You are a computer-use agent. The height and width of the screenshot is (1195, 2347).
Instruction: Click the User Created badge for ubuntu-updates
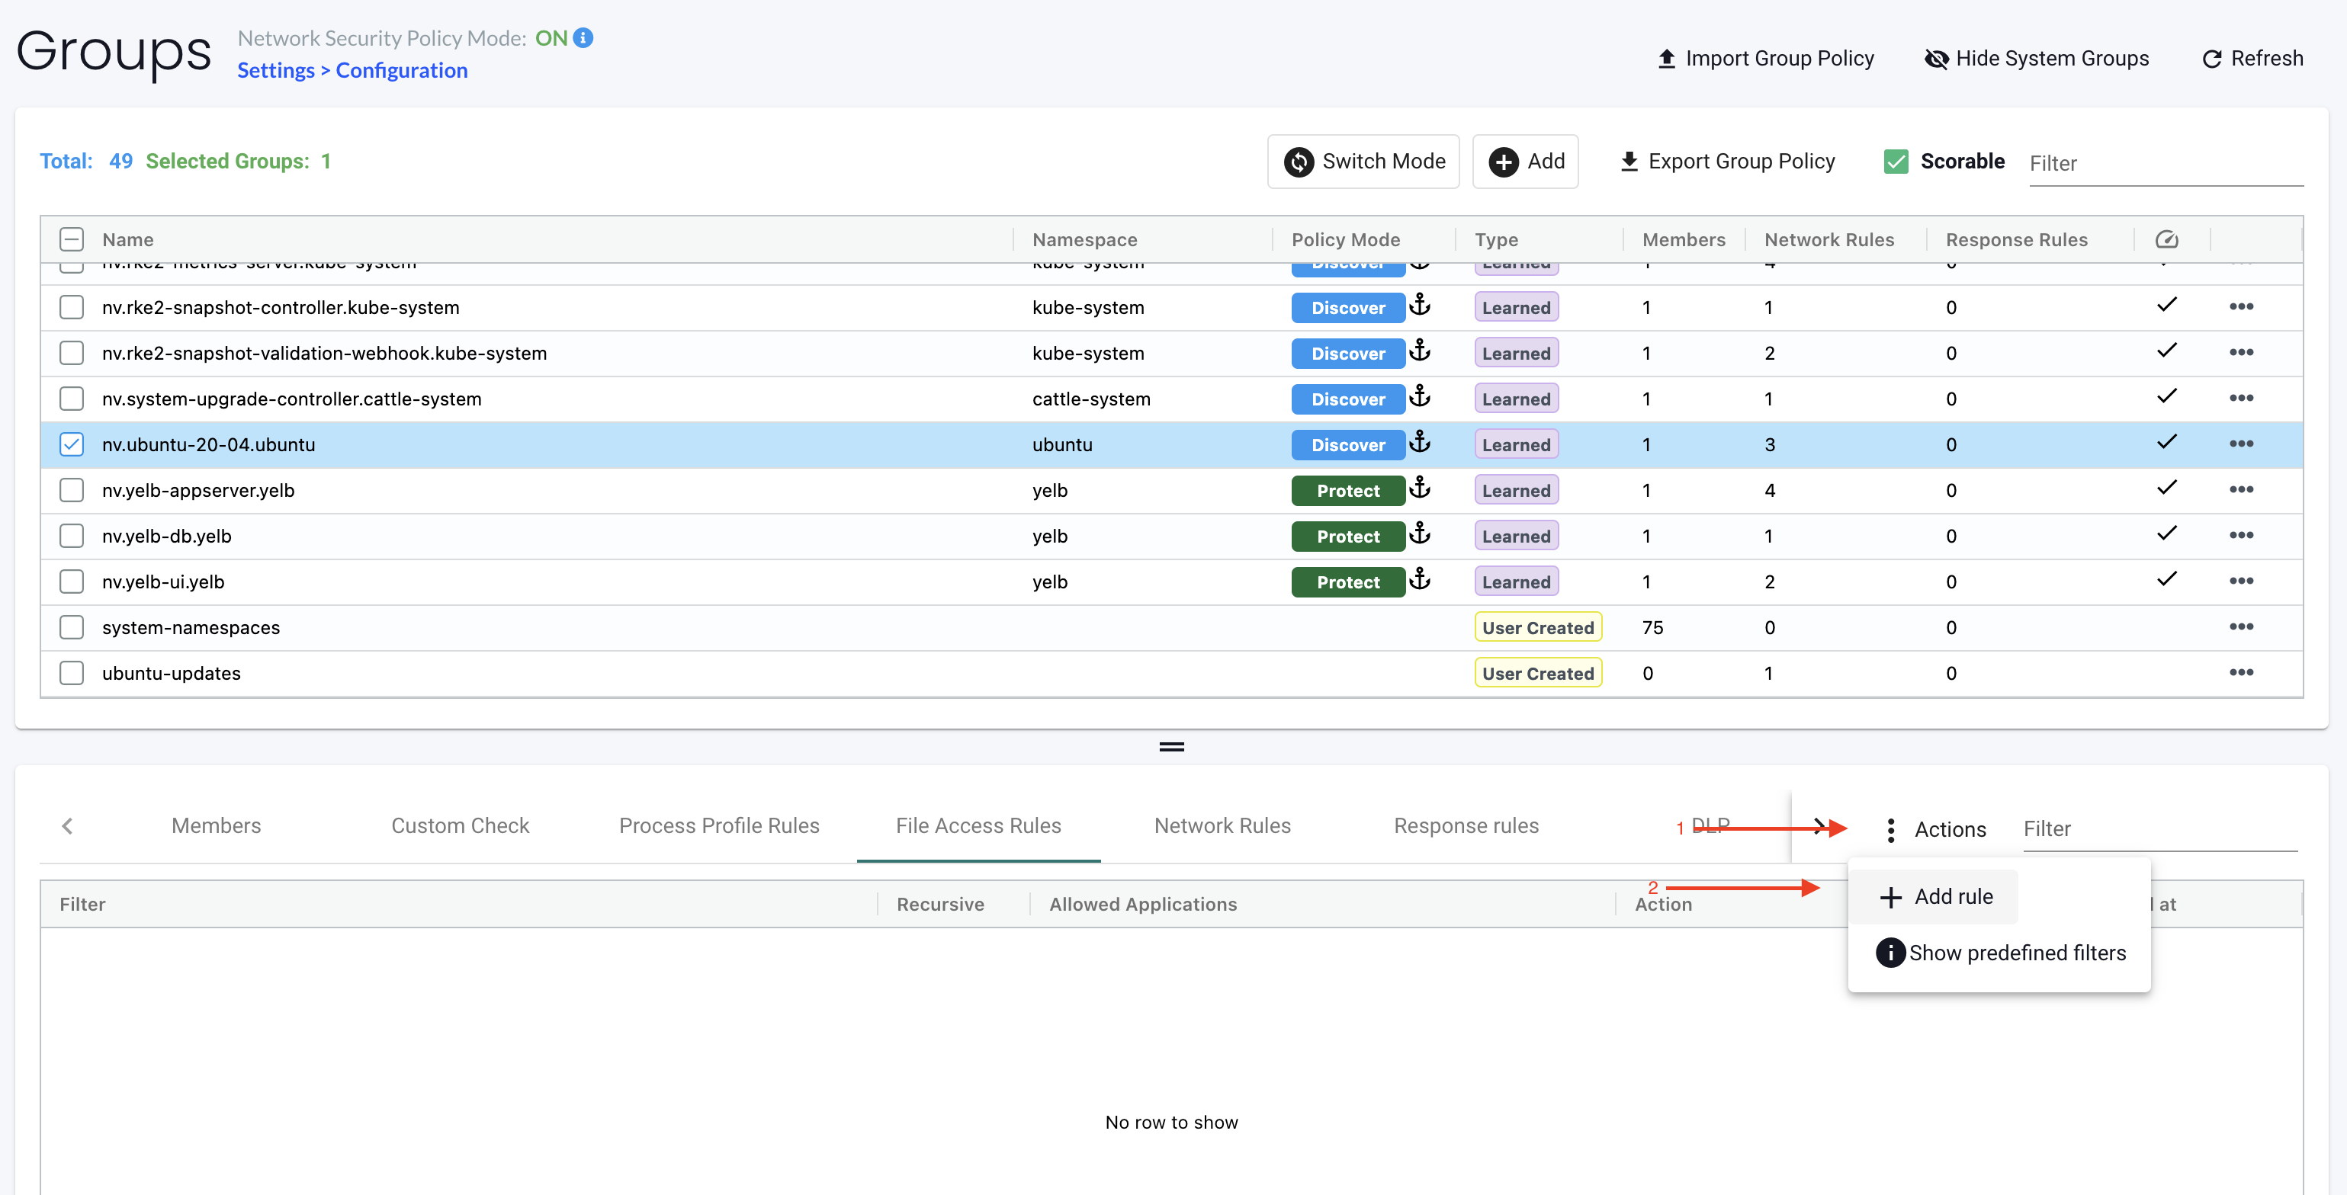(x=1537, y=673)
